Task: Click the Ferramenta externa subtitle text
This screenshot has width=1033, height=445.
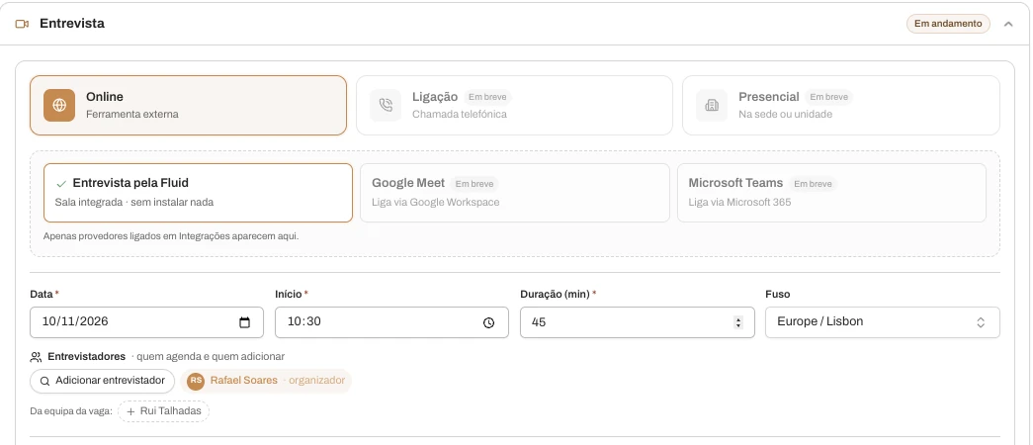Action: pyautogui.click(x=132, y=114)
